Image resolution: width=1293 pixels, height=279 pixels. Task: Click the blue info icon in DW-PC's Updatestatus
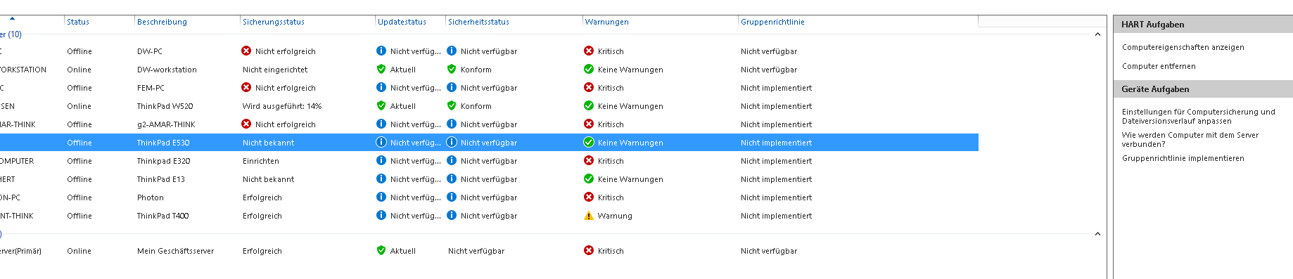pyautogui.click(x=381, y=51)
